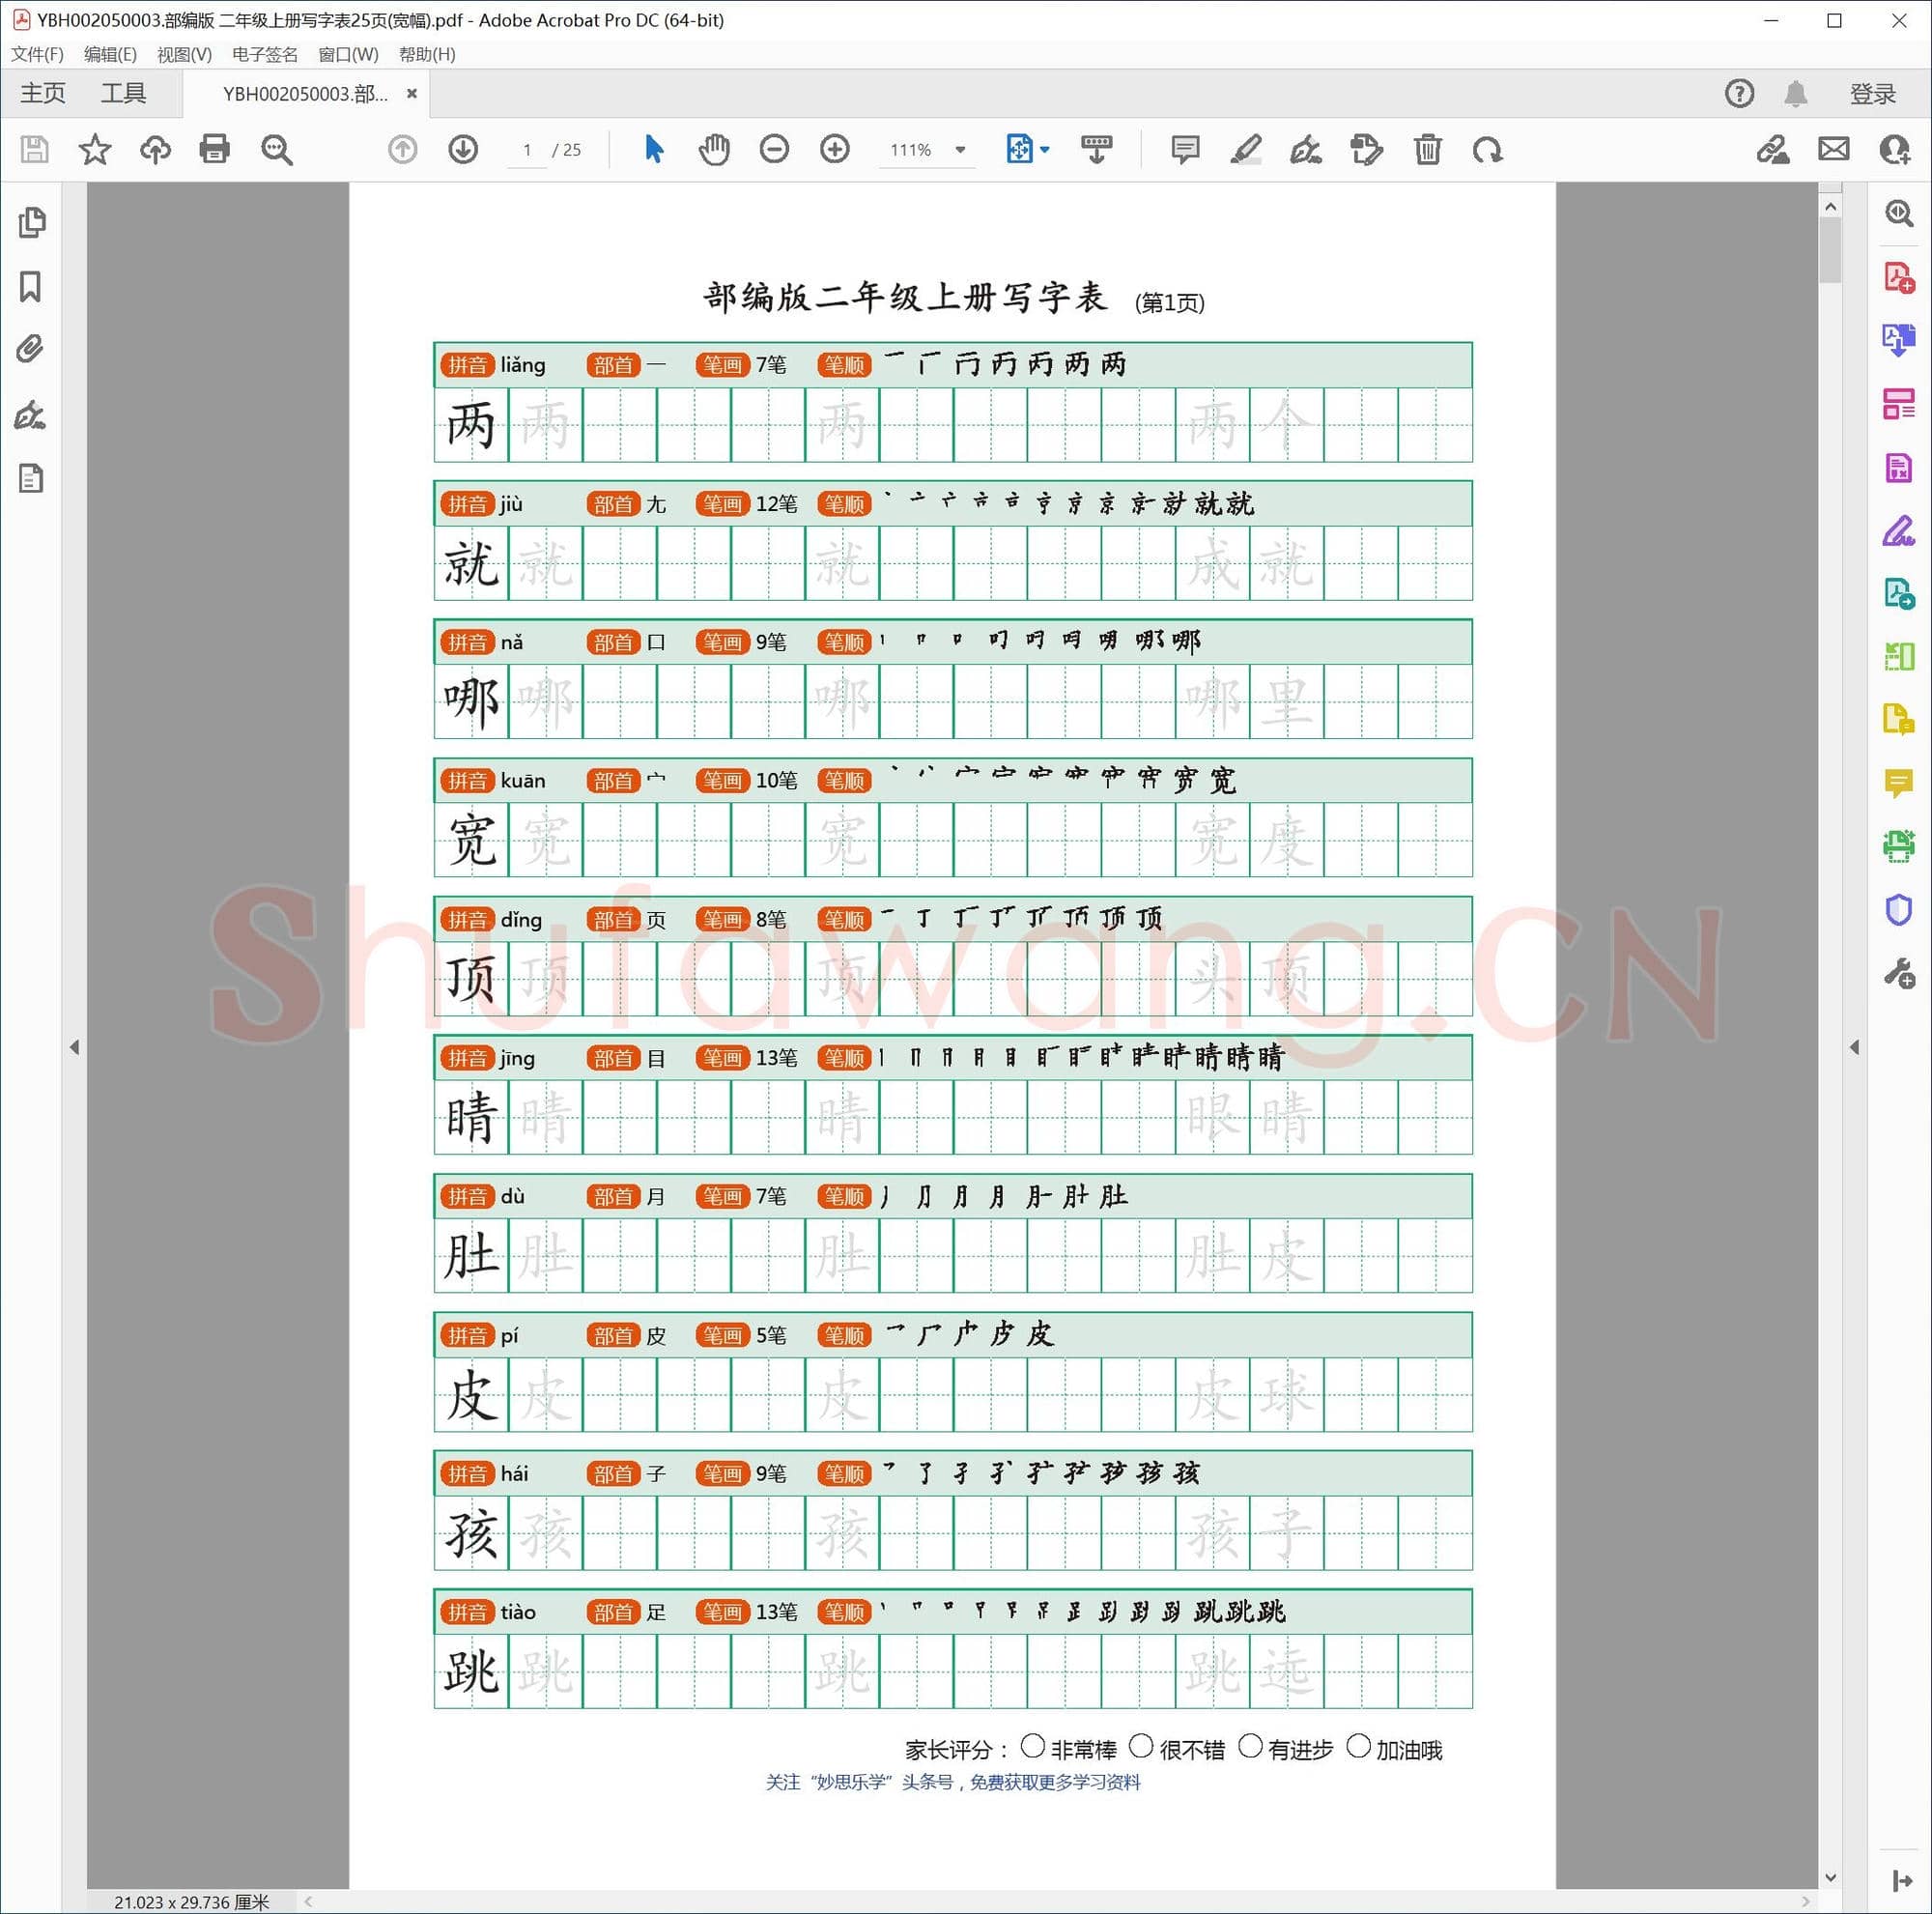Click inside the page number field
The height and width of the screenshot is (1914, 1932).
click(x=527, y=150)
